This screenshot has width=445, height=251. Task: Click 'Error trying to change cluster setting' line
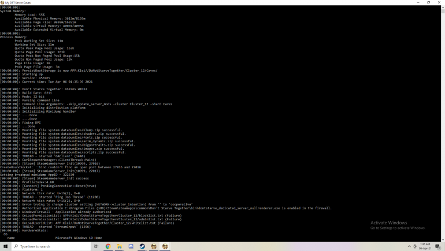point(97,204)
